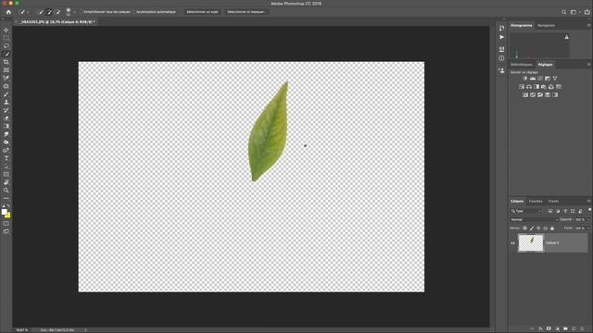
Task: Hide the Calque 0 layer
Action: point(512,243)
